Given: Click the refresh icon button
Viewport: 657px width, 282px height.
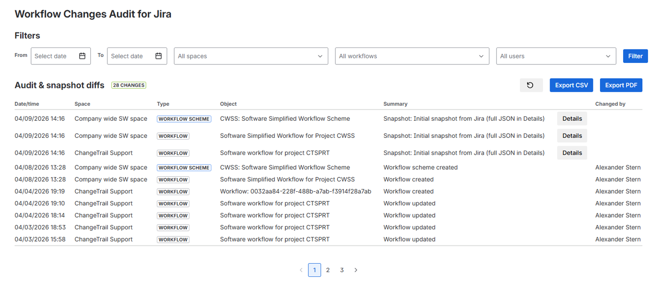Looking at the screenshot, I should 531,85.
